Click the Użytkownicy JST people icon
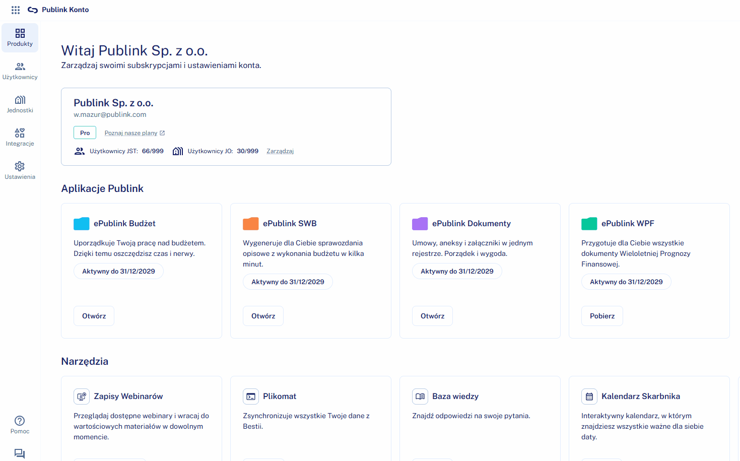 pos(80,151)
